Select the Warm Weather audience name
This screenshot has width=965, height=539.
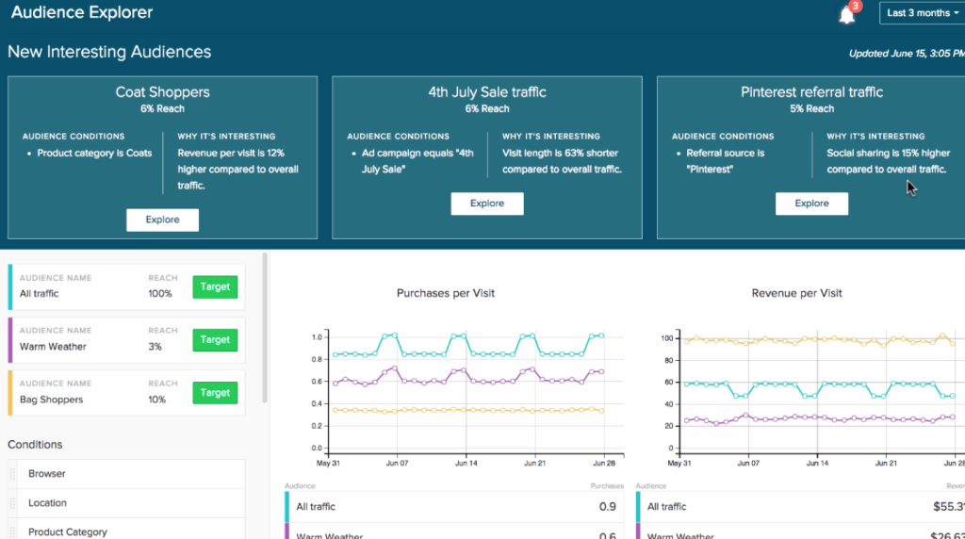pos(53,347)
